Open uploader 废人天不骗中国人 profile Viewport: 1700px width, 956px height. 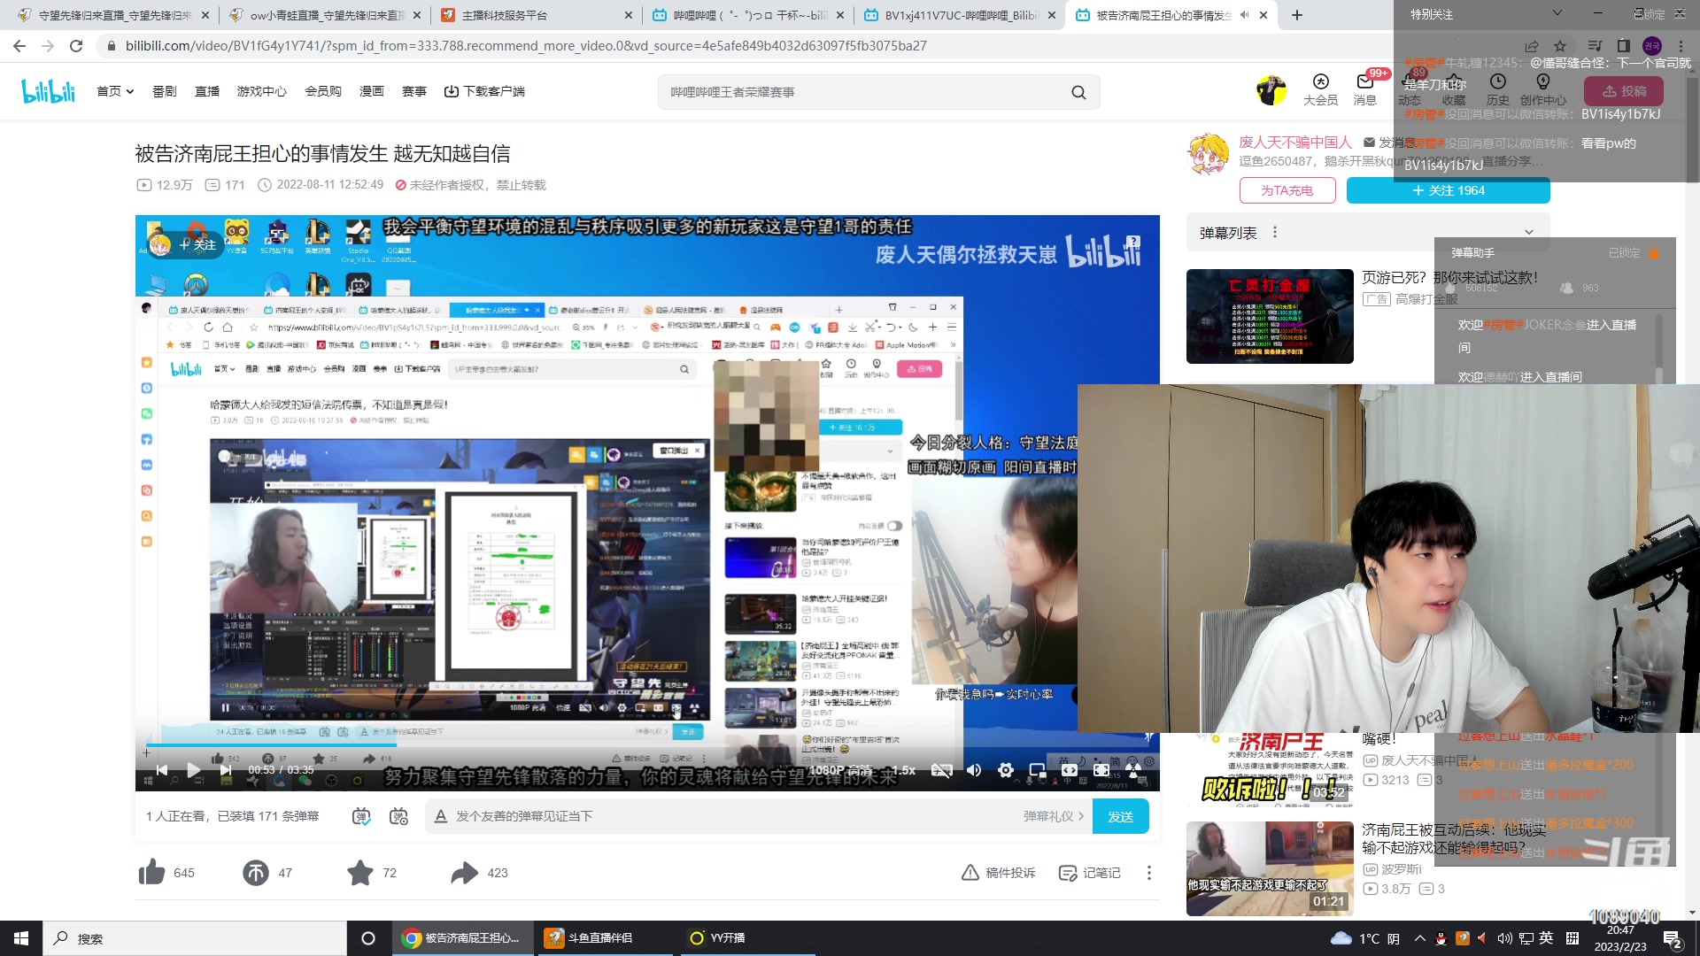1295,142
